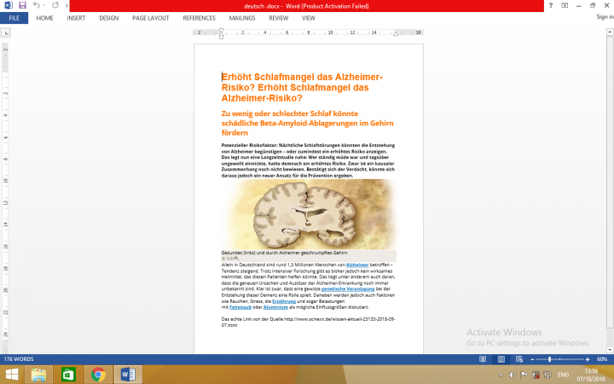Click the tab stop selector on ruler
Screen dimensions: 614x384
click(5, 33)
